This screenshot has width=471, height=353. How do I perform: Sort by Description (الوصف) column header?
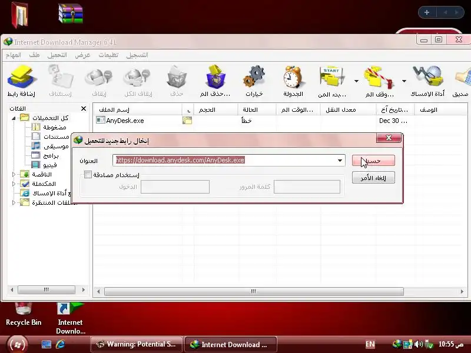point(440,109)
